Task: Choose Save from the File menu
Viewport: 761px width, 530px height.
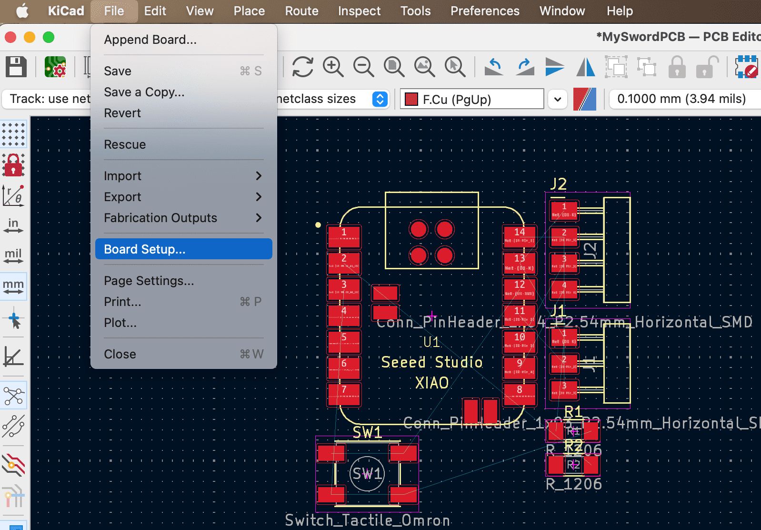Action: [184, 71]
